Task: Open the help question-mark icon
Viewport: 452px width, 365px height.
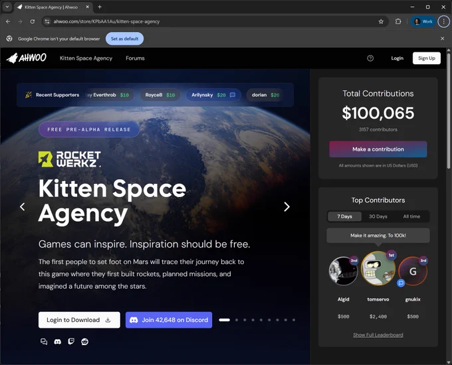Action: [x=370, y=58]
